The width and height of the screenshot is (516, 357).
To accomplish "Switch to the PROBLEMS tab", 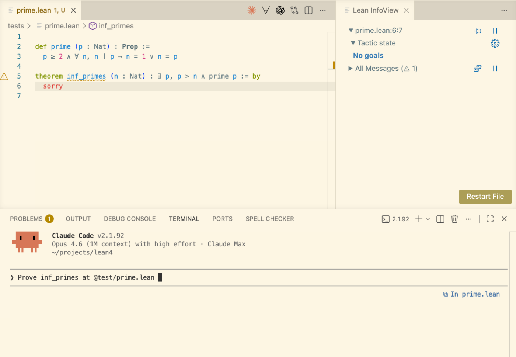I will tap(27, 219).
